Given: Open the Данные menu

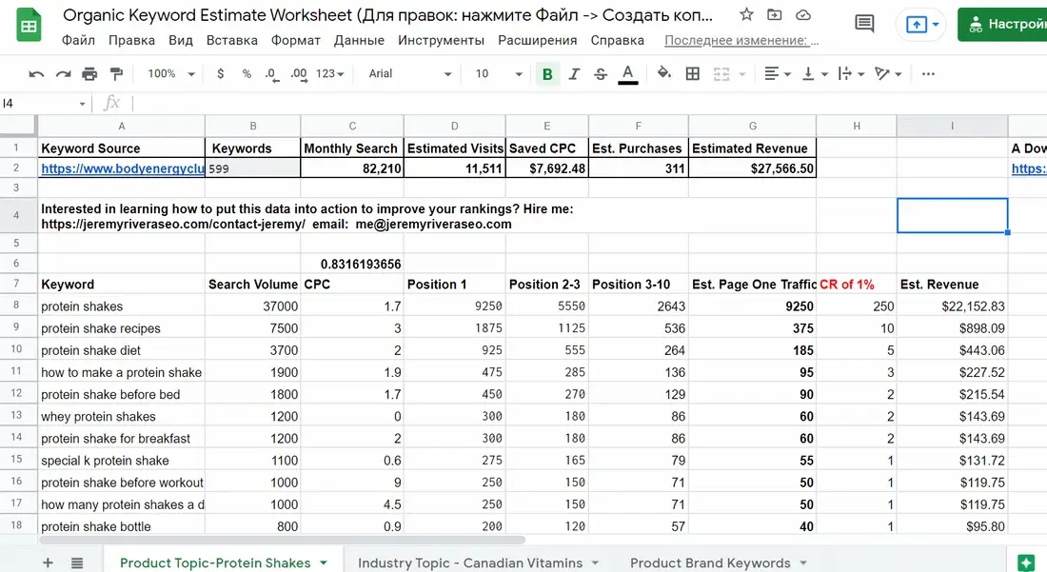Looking at the screenshot, I should pyautogui.click(x=359, y=40).
